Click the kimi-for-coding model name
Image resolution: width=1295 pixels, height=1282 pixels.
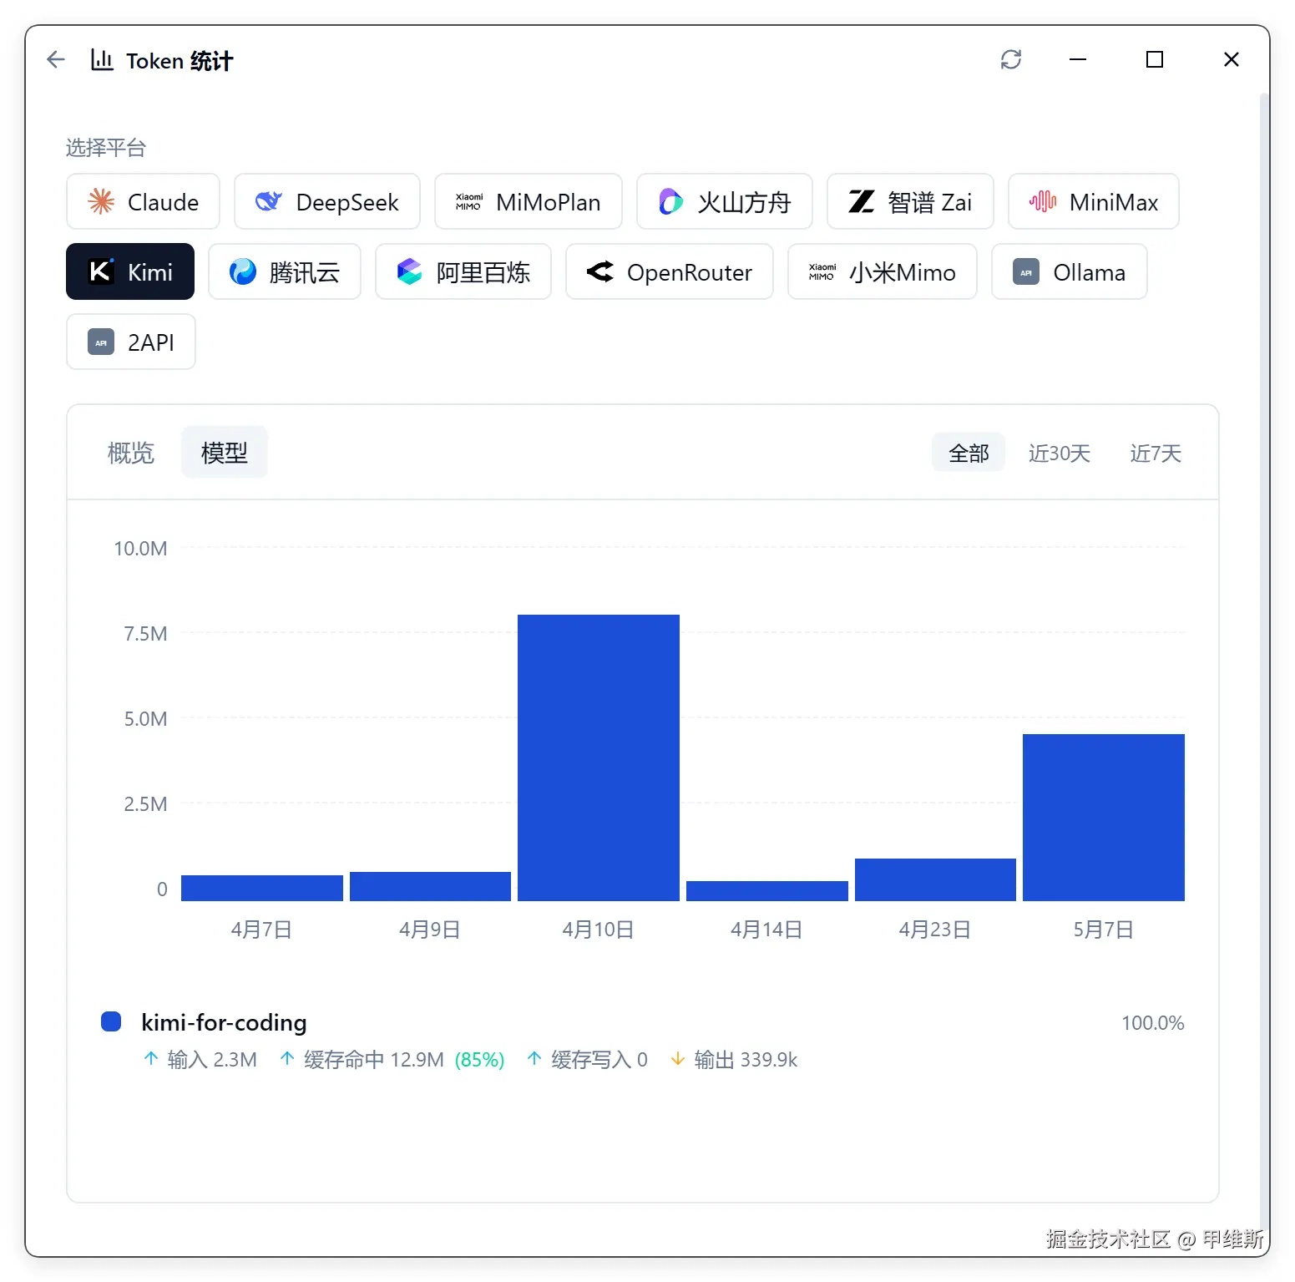224,1022
